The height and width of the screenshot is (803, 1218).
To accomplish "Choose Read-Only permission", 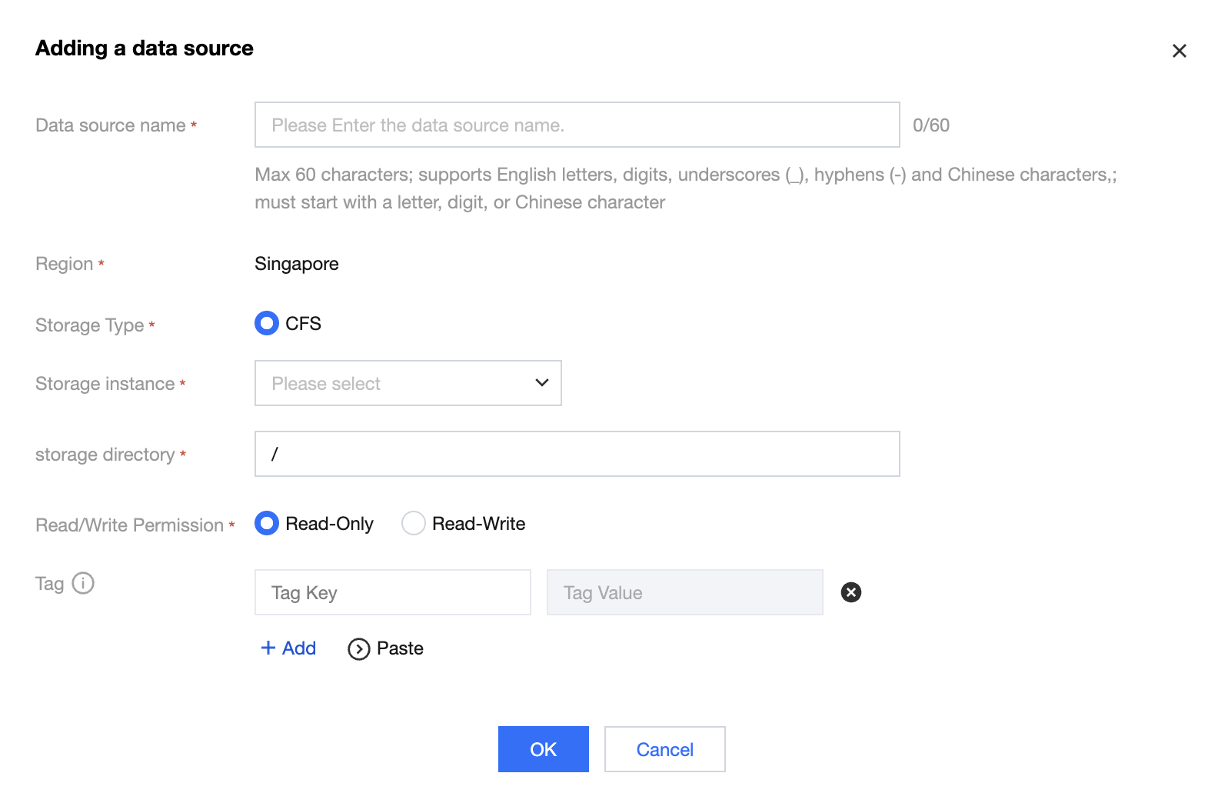I will click(267, 524).
